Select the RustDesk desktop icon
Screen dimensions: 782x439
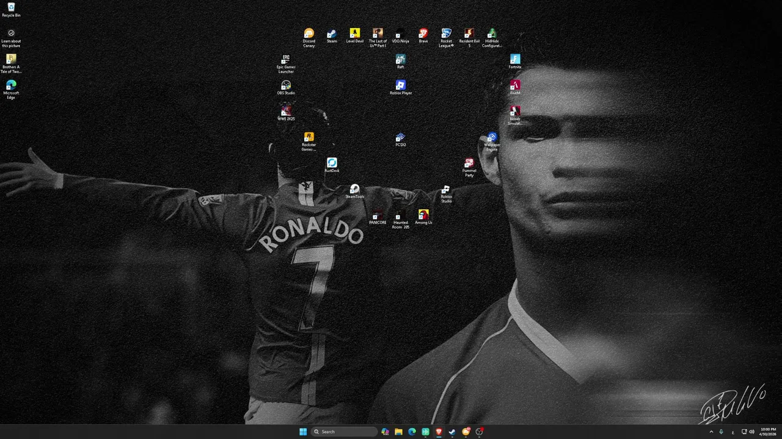click(332, 165)
